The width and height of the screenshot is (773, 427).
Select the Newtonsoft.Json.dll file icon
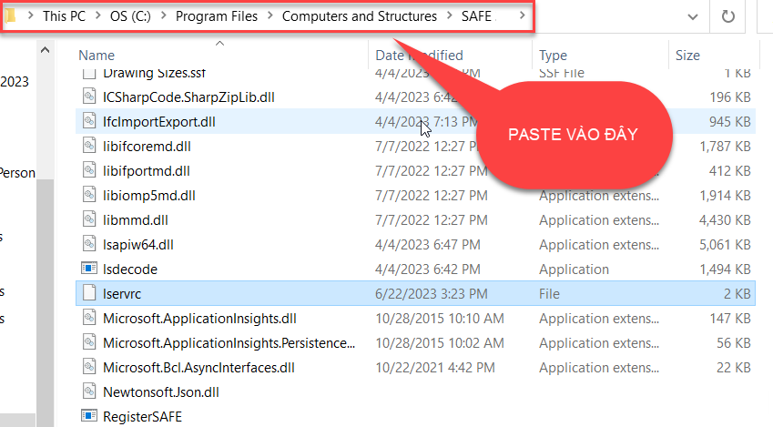point(88,391)
